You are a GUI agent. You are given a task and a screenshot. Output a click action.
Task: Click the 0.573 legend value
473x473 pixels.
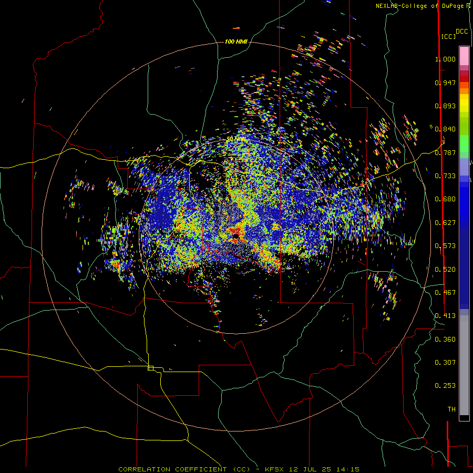click(x=445, y=246)
